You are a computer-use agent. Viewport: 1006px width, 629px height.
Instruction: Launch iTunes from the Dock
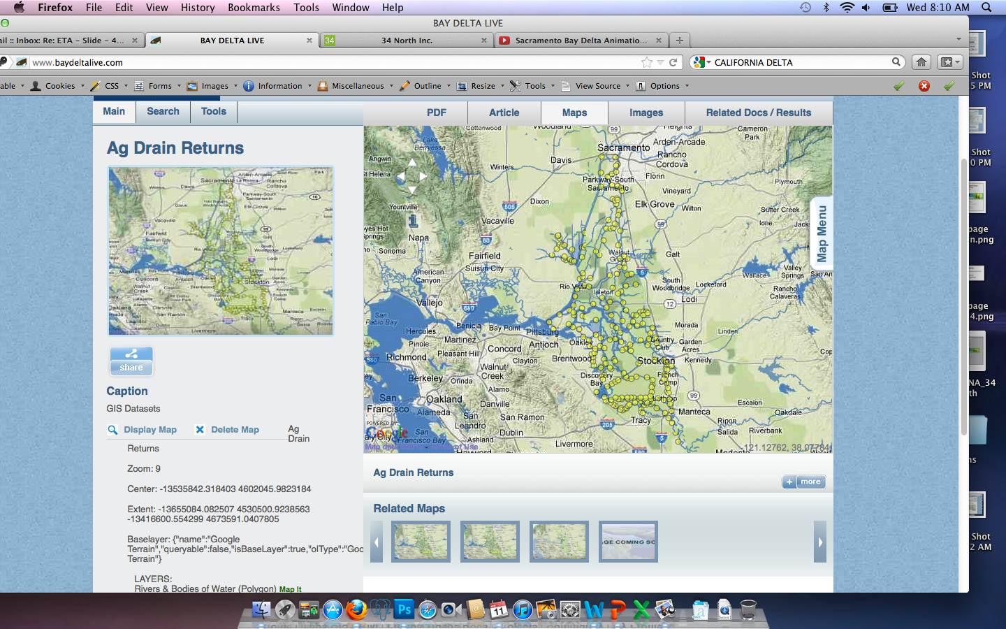click(523, 610)
